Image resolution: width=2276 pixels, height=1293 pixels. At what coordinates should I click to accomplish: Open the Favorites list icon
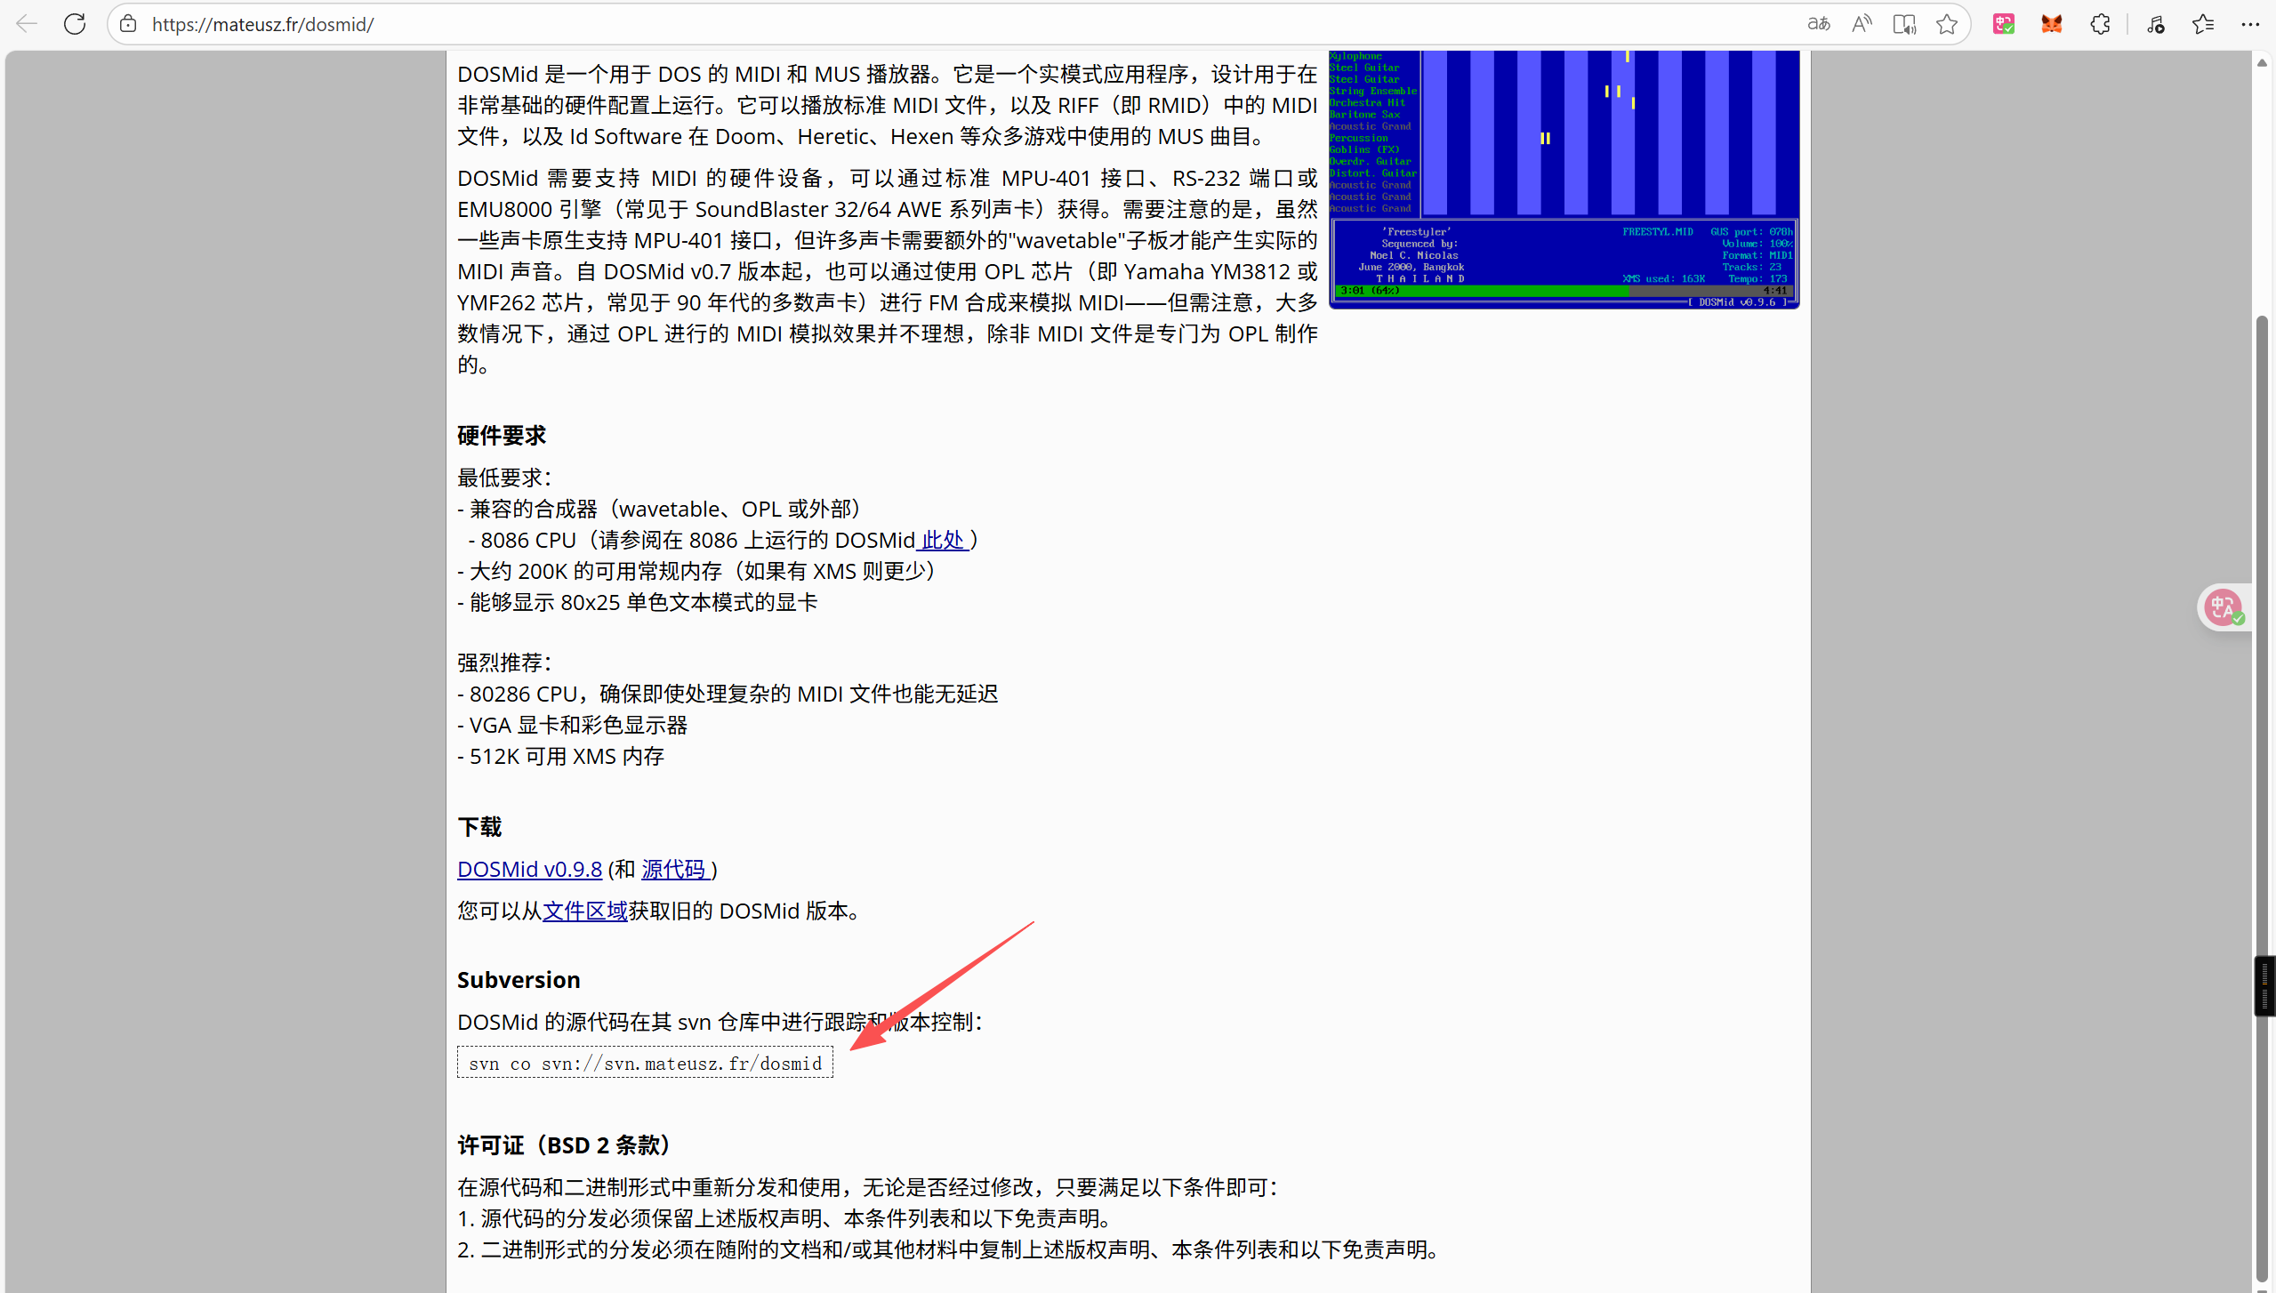[2203, 24]
